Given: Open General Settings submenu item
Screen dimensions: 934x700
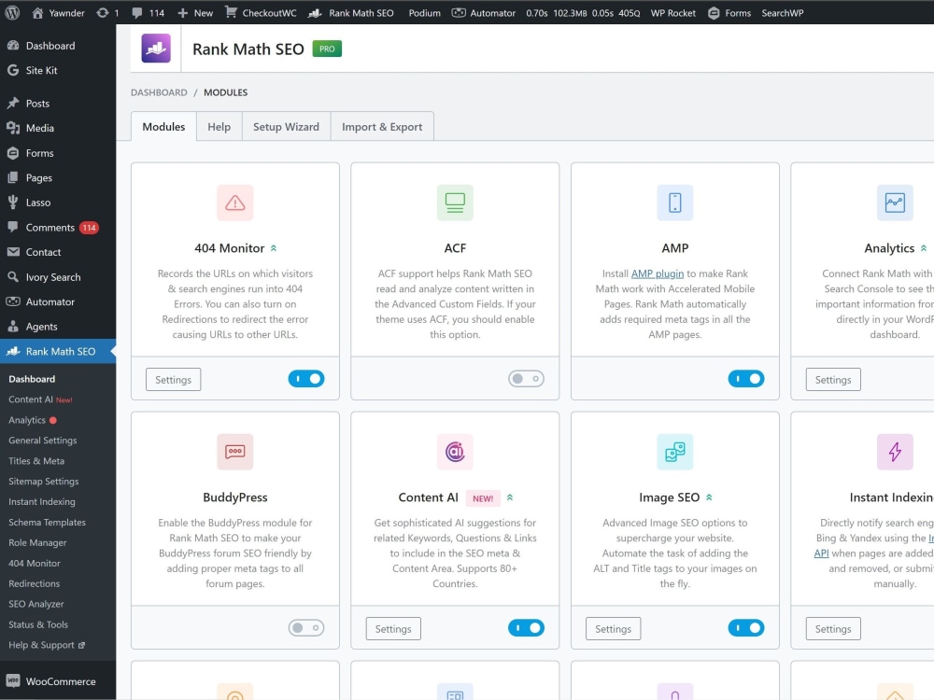Looking at the screenshot, I should pos(42,440).
